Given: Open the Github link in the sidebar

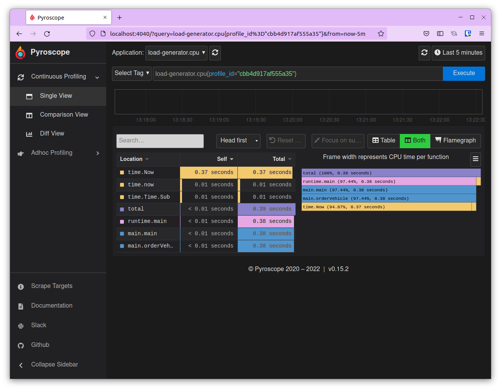Looking at the screenshot, I should tap(40, 345).
